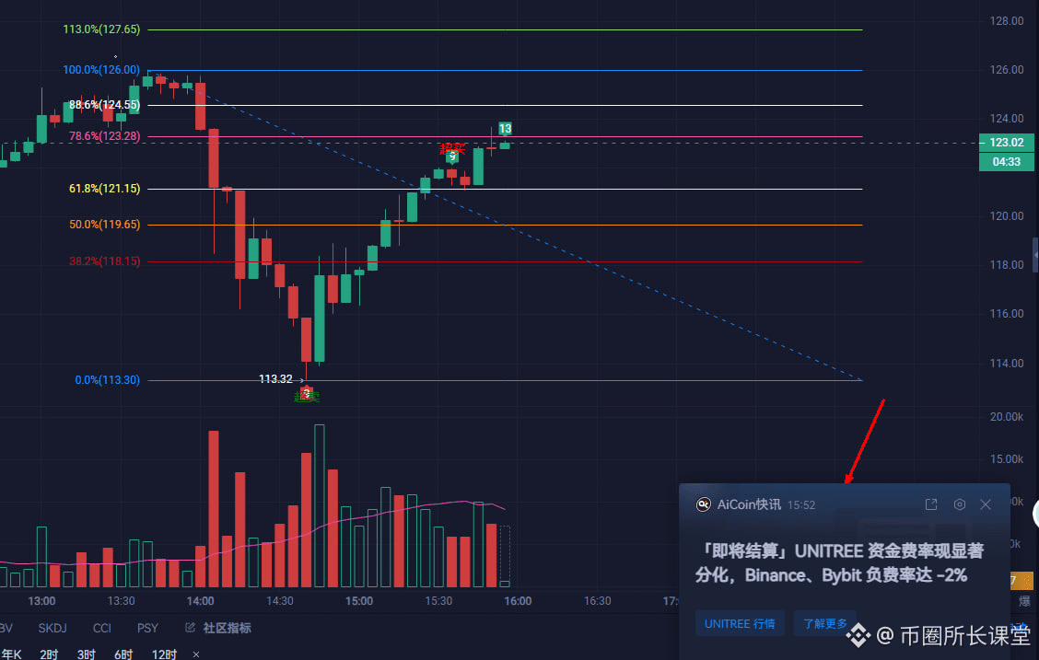
Task: Click the tallest hollow green volume bar
Action: click(x=320, y=505)
